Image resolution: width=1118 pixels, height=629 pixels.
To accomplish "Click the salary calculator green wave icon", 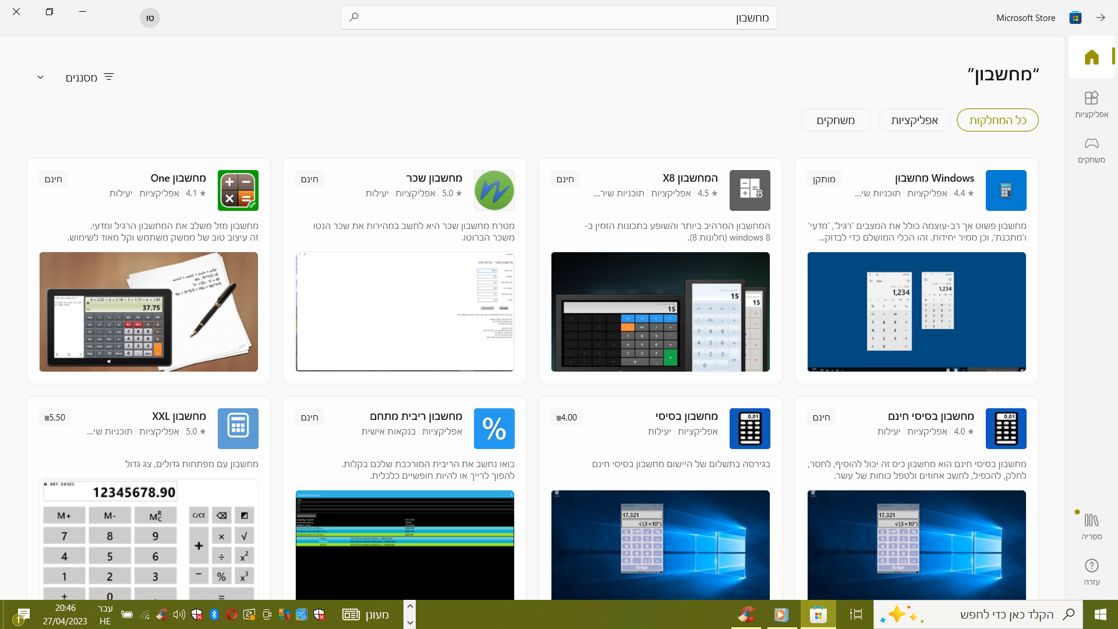I will [494, 190].
